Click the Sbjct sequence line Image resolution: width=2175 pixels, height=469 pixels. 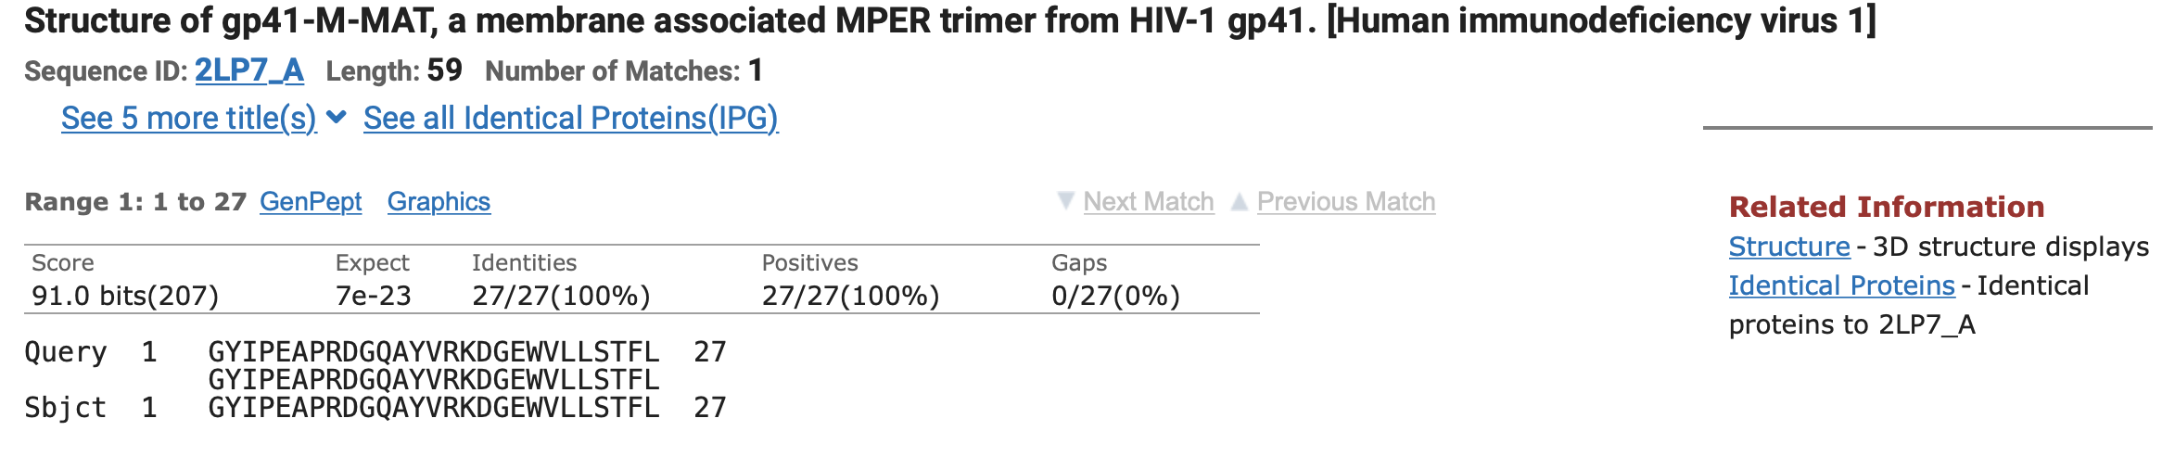tap(433, 408)
